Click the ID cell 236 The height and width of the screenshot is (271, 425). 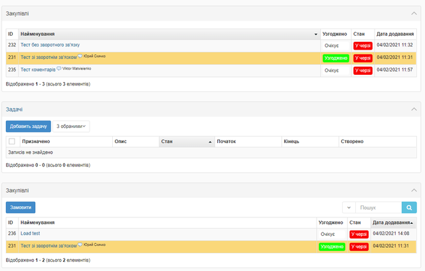click(12, 233)
